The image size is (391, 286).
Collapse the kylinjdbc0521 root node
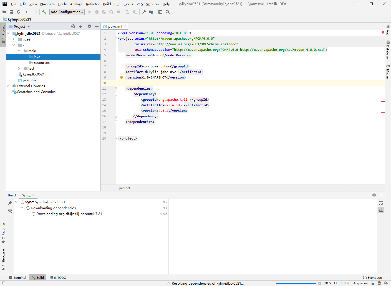pos(8,33)
